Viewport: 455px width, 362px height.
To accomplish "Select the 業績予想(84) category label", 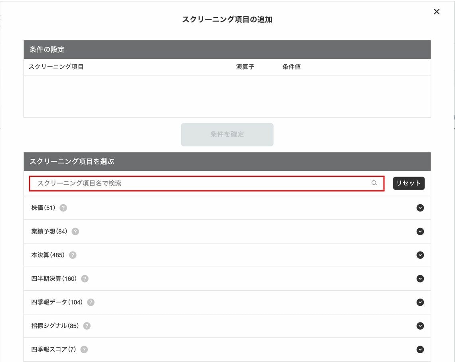I will tap(49, 231).
